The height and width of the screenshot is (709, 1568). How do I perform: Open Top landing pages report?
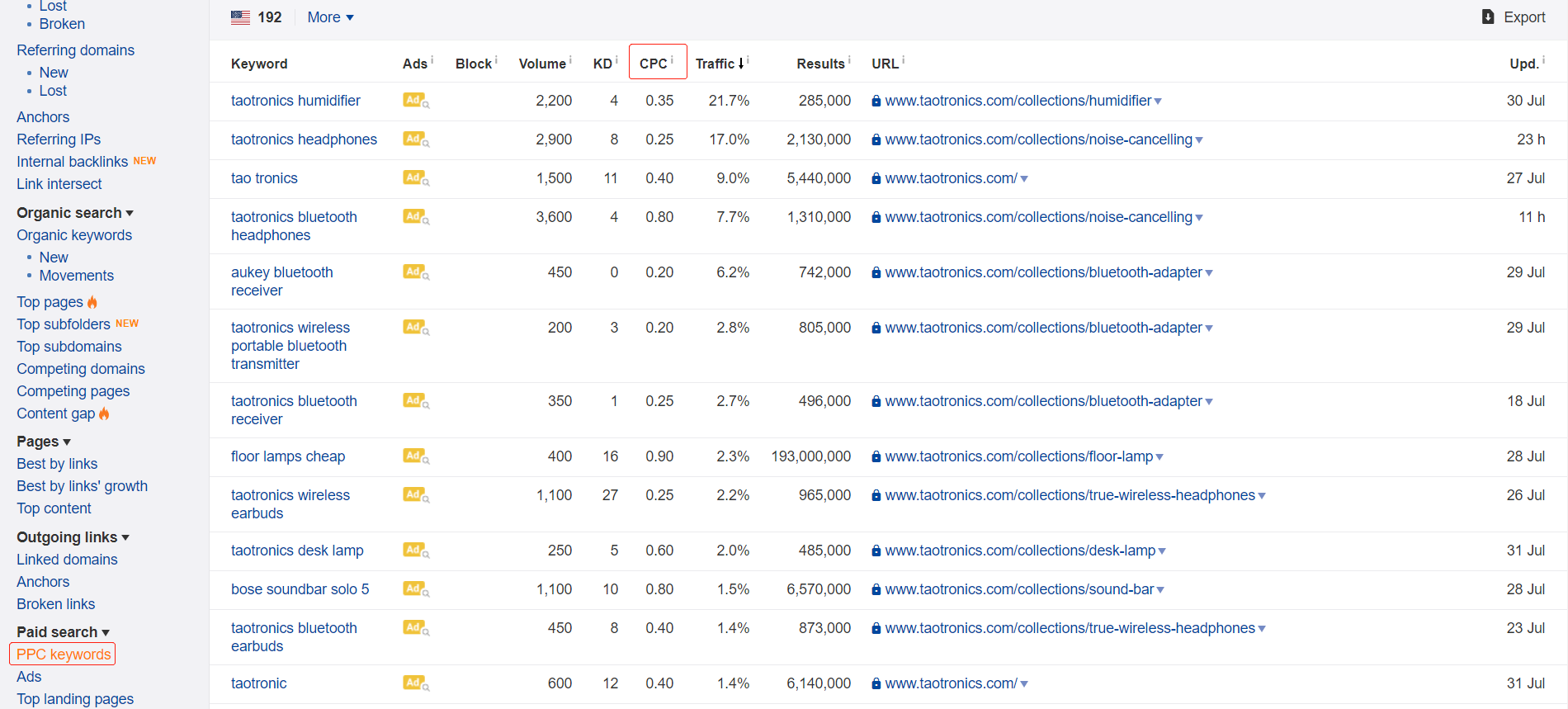point(75,699)
